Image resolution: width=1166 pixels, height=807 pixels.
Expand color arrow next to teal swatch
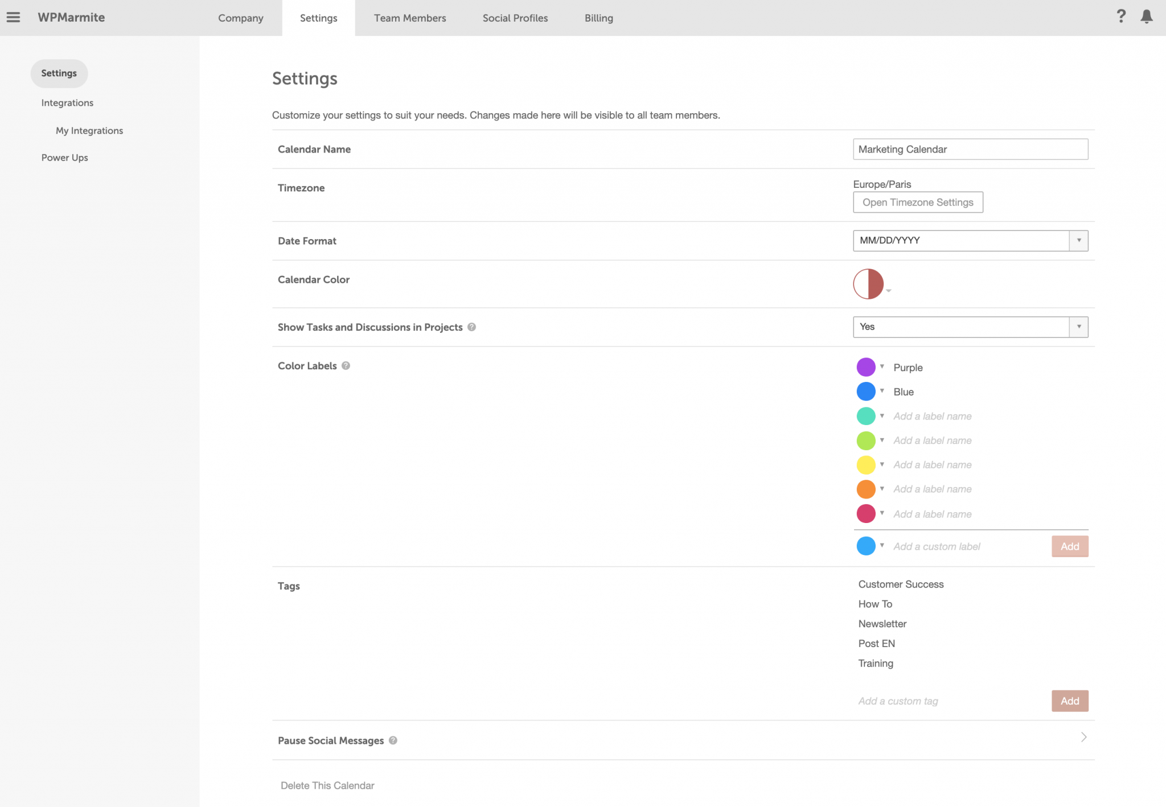point(882,415)
